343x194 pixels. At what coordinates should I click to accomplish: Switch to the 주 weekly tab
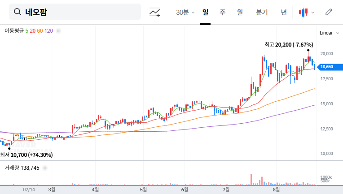[x=223, y=12]
